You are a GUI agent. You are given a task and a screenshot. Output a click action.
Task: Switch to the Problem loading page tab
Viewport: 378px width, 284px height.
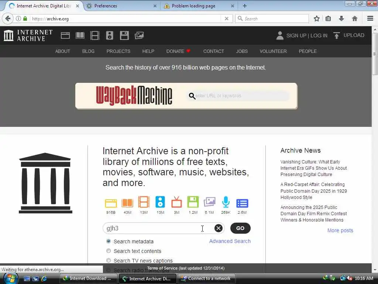[x=199, y=6]
